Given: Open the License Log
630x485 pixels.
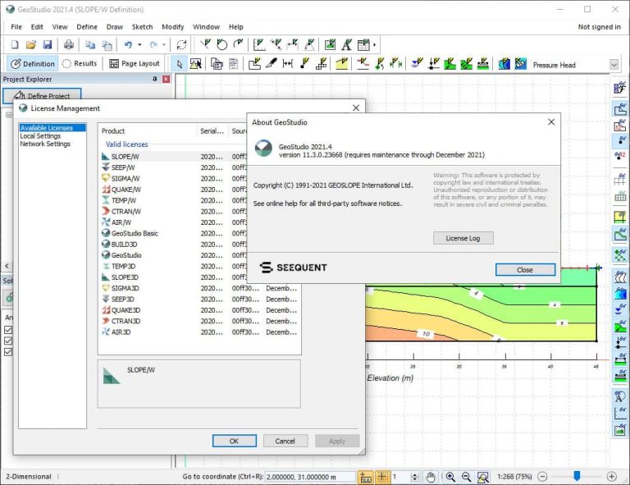Looking at the screenshot, I should [x=463, y=238].
